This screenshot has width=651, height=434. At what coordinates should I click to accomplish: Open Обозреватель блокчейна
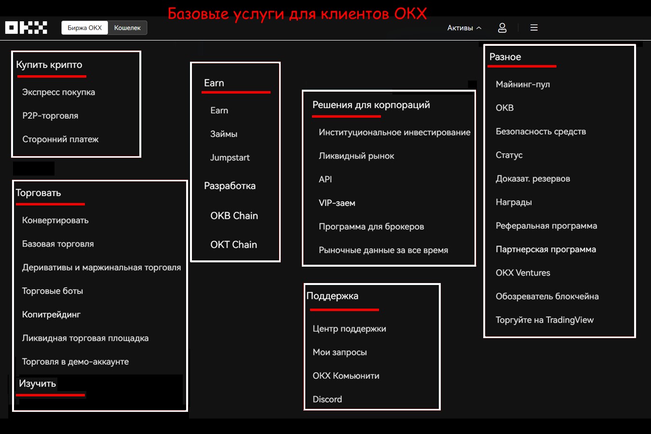(x=547, y=297)
